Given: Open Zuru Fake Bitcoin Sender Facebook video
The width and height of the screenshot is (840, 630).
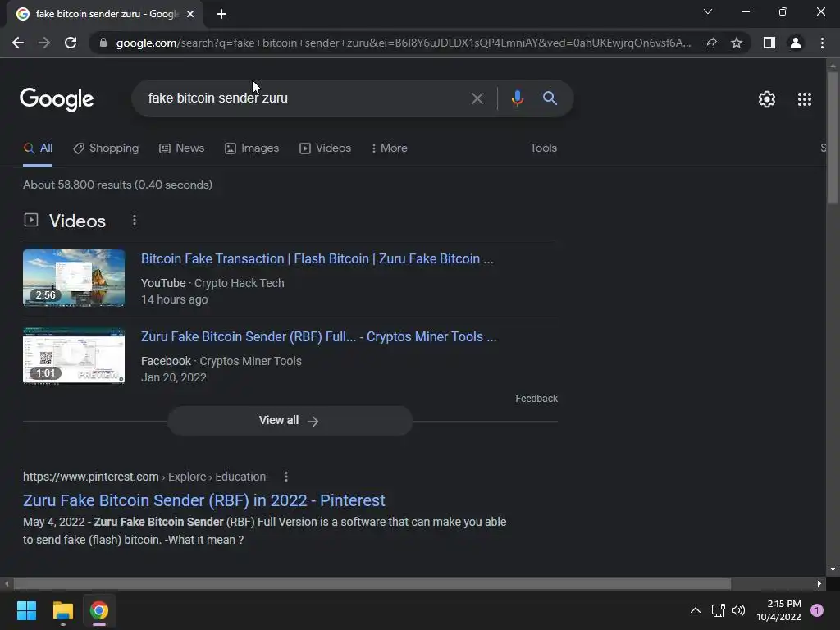Looking at the screenshot, I should pos(319,337).
